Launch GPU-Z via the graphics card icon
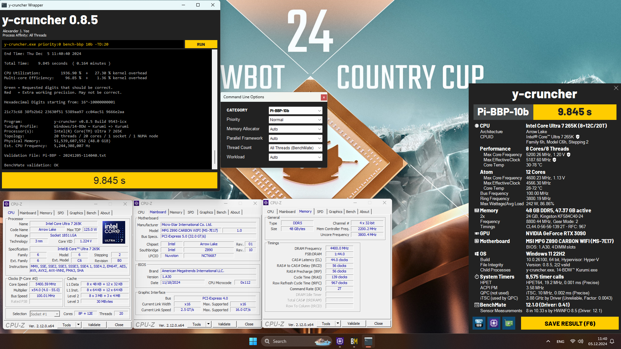 pos(509,323)
